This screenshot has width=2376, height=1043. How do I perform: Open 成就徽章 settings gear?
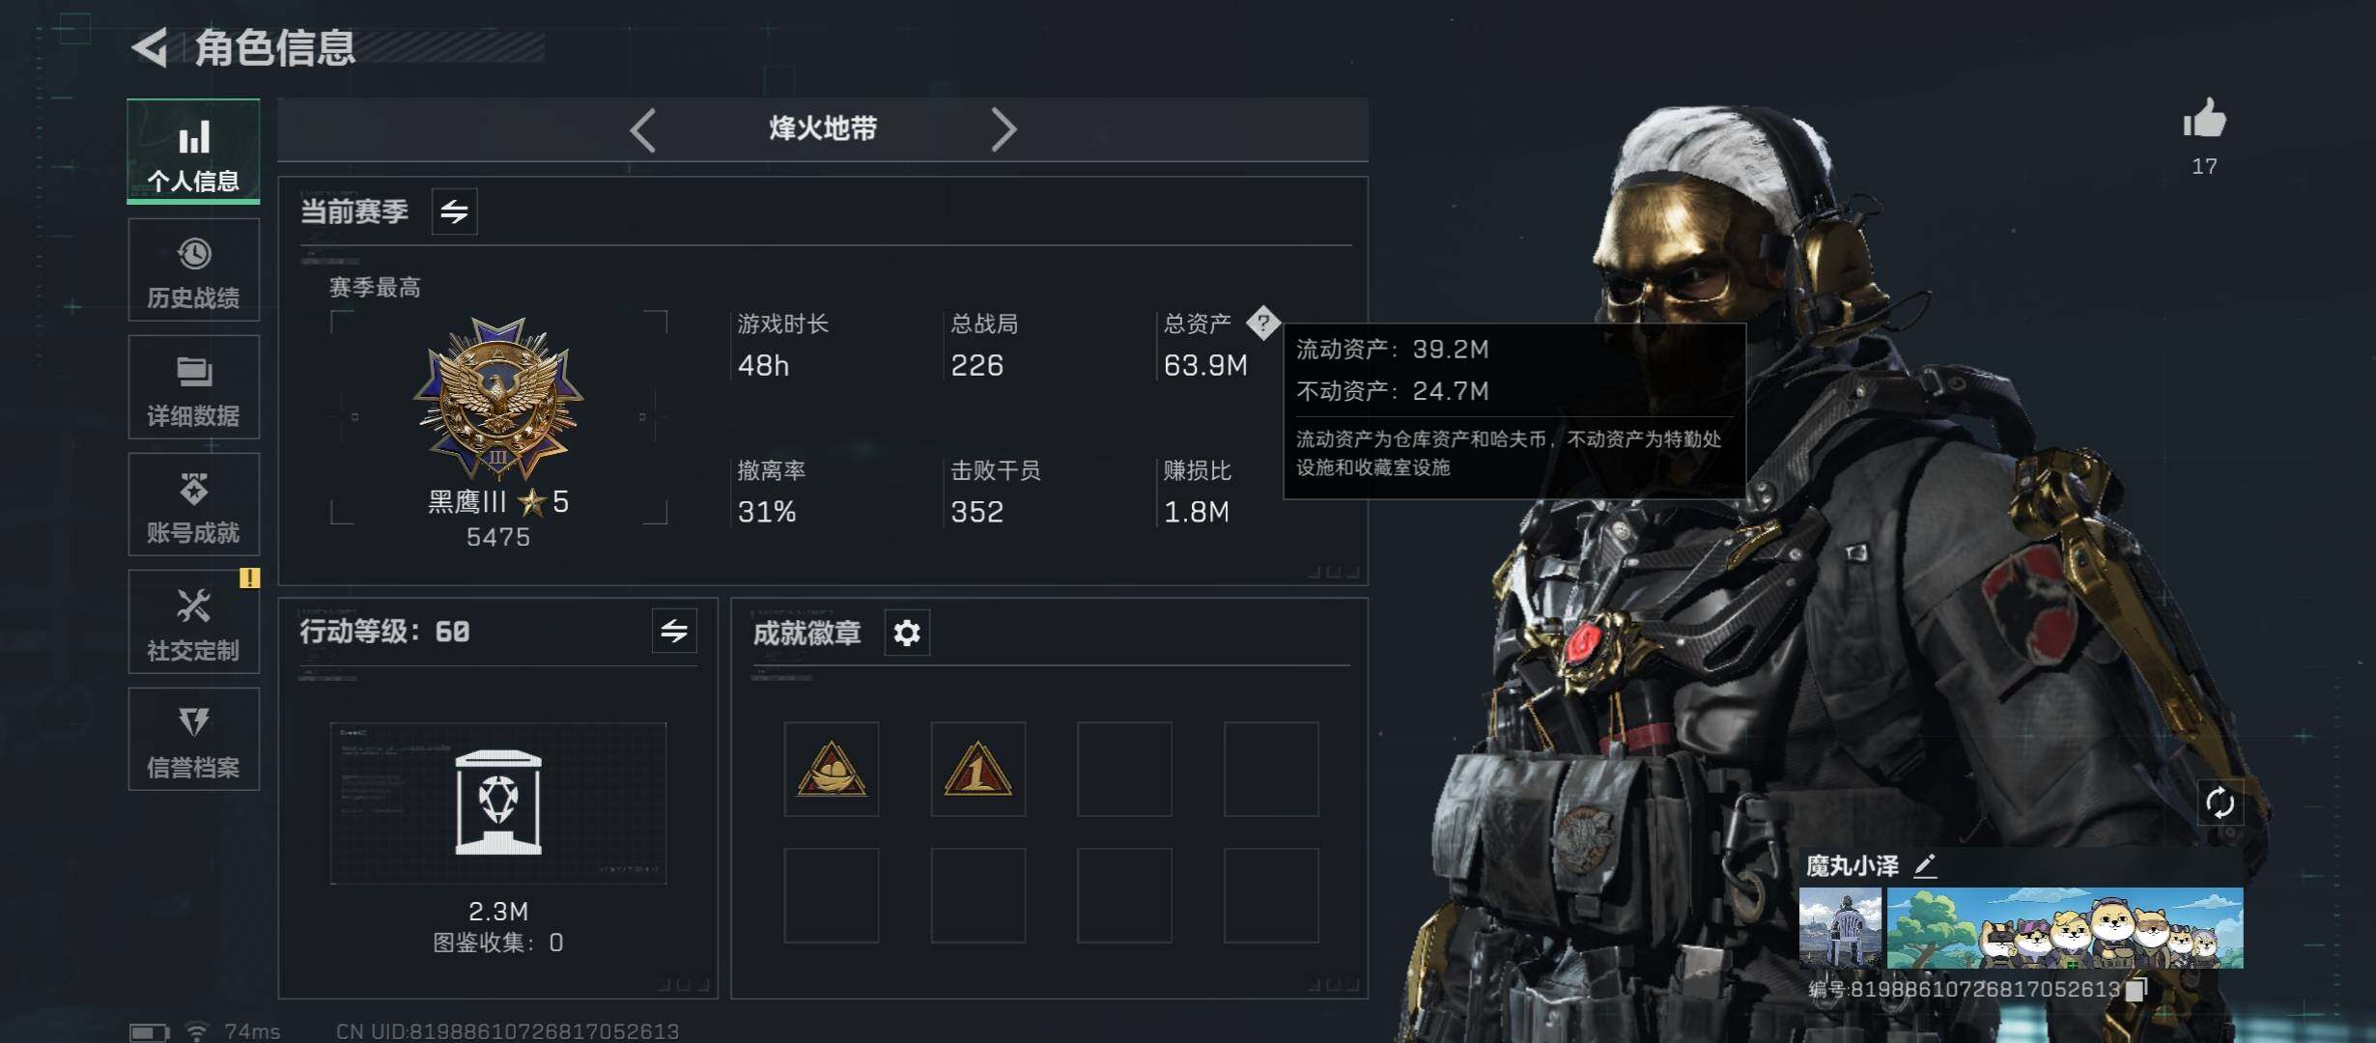coord(907,634)
